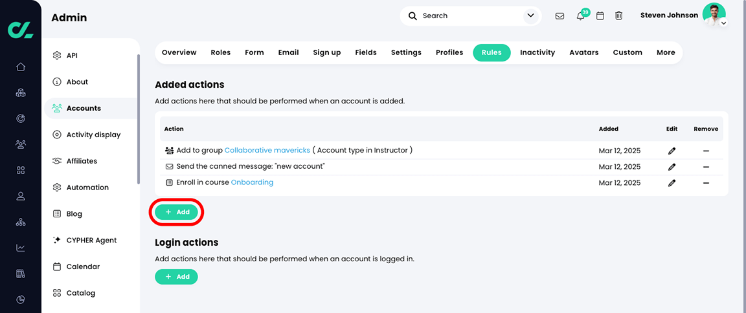Open About in the admin sidebar

click(x=91, y=81)
